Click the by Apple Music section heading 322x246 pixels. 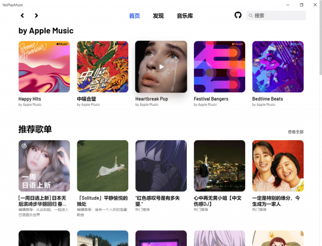click(x=46, y=31)
